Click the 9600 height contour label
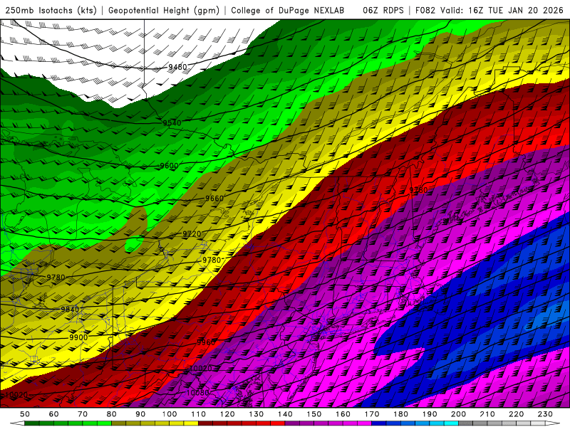This screenshot has height=427, width=570. point(170,166)
